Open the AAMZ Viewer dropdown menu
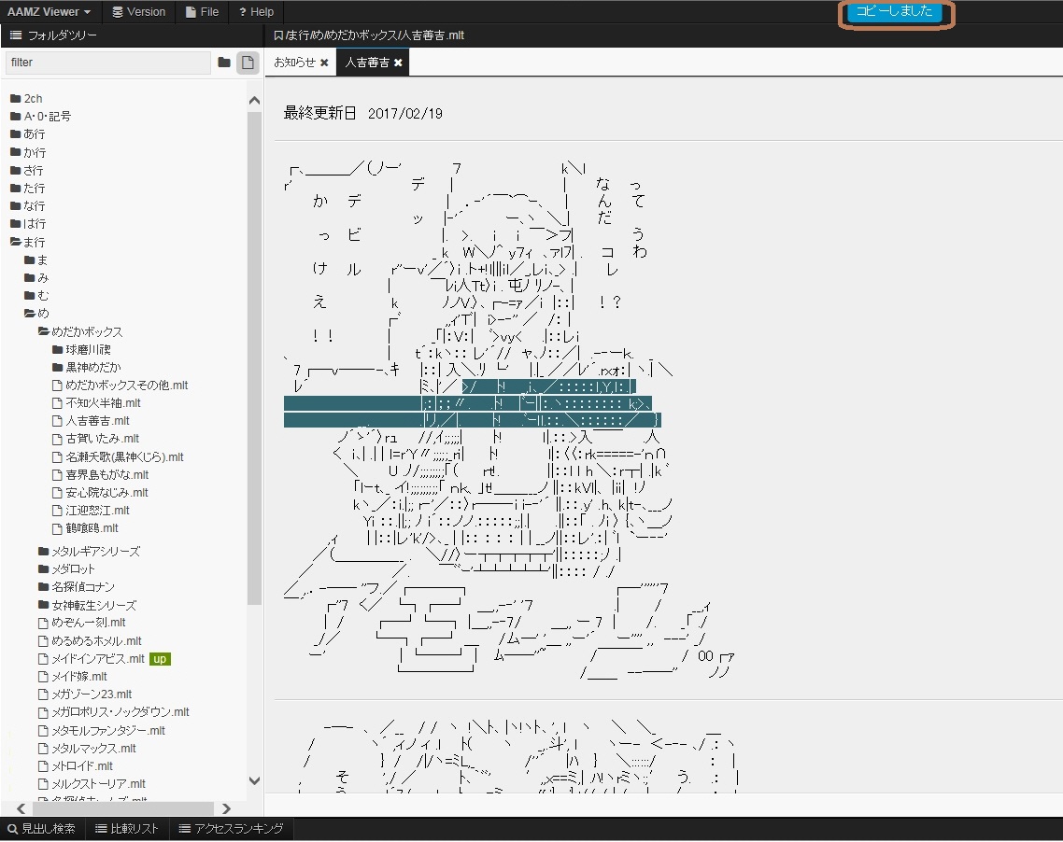This screenshot has height=842, width=1063. (x=49, y=12)
